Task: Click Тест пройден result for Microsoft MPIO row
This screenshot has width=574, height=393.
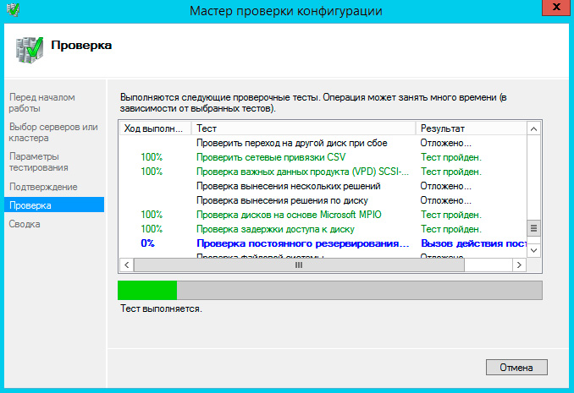Action: tap(451, 215)
